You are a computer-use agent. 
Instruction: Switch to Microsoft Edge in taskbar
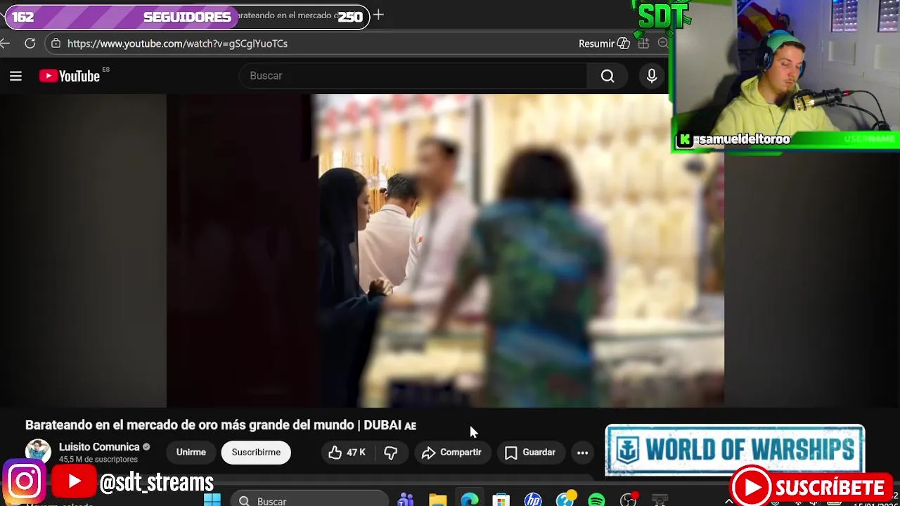(x=470, y=500)
